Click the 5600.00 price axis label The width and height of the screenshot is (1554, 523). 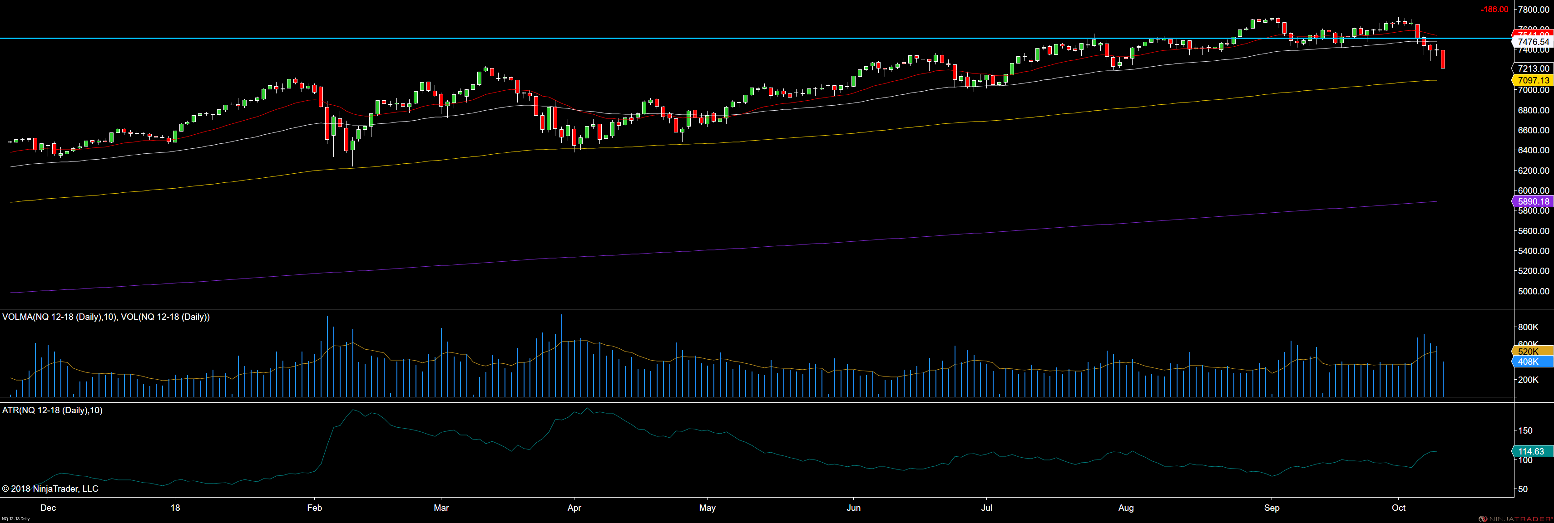click(1534, 231)
